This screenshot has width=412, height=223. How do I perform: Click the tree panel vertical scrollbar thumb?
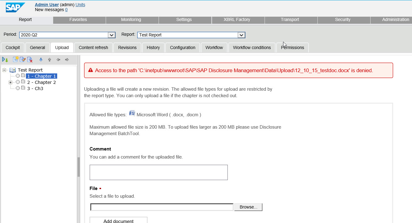click(x=79, y=167)
